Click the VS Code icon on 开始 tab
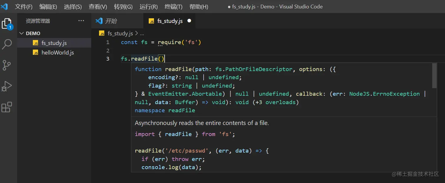 tap(99, 21)
